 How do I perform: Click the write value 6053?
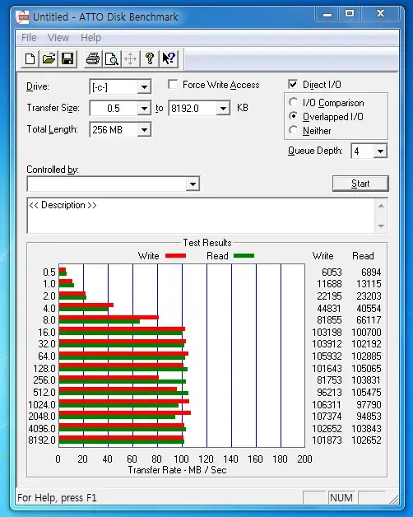click(332, 272)
